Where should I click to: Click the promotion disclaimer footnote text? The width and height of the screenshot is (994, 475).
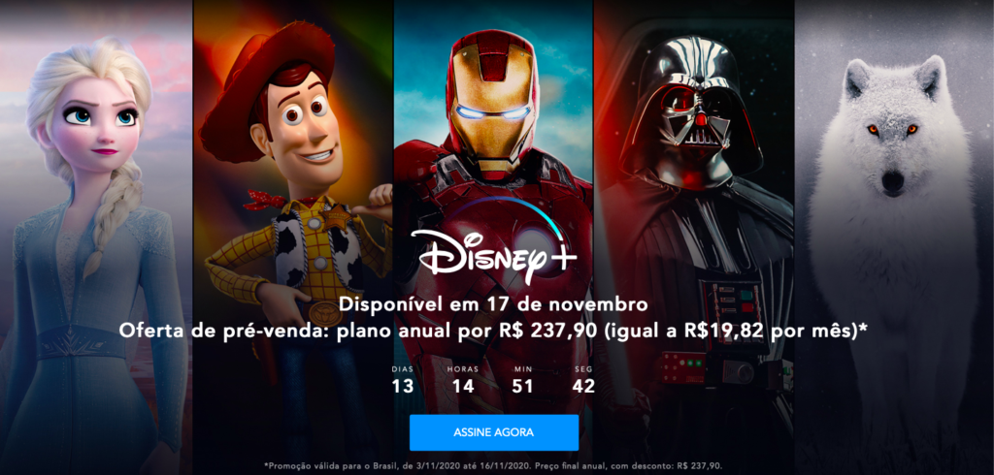(493, 465)
